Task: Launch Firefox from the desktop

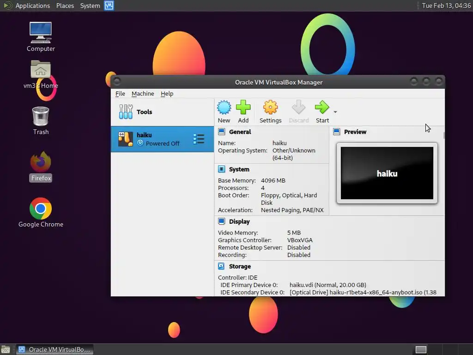Action: 41,166
